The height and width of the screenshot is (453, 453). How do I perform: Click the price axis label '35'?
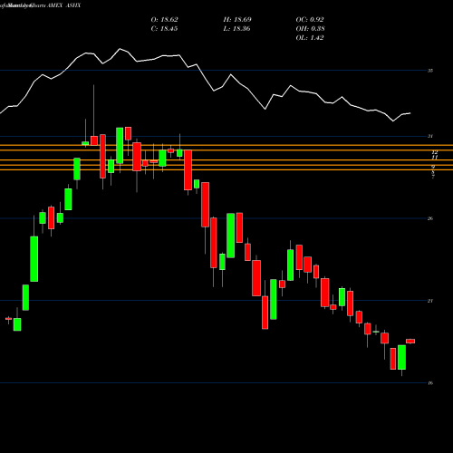coord(430,71)
